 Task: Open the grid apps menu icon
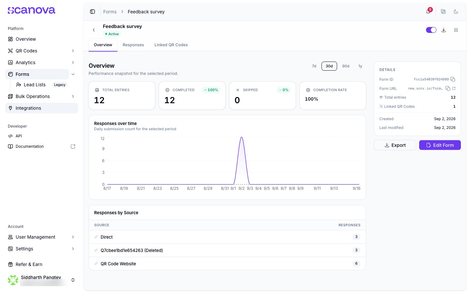(x=456, y=30)
